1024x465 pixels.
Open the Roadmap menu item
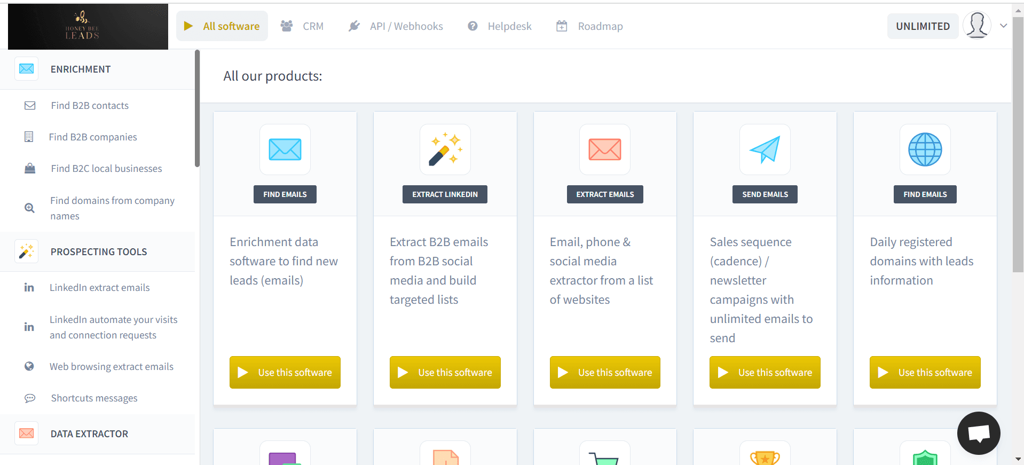coord(589,26)
